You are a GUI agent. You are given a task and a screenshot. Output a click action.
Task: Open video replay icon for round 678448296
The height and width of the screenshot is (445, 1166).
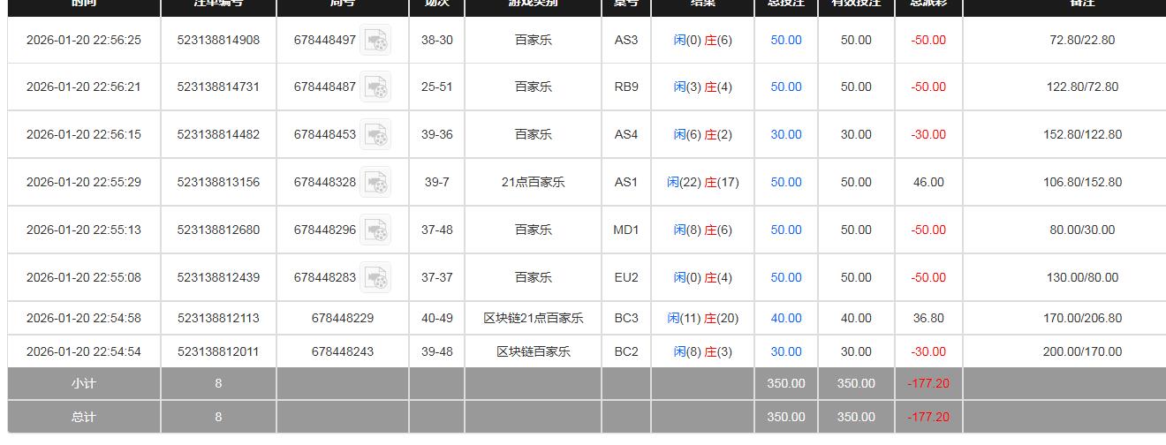[375, 230]
